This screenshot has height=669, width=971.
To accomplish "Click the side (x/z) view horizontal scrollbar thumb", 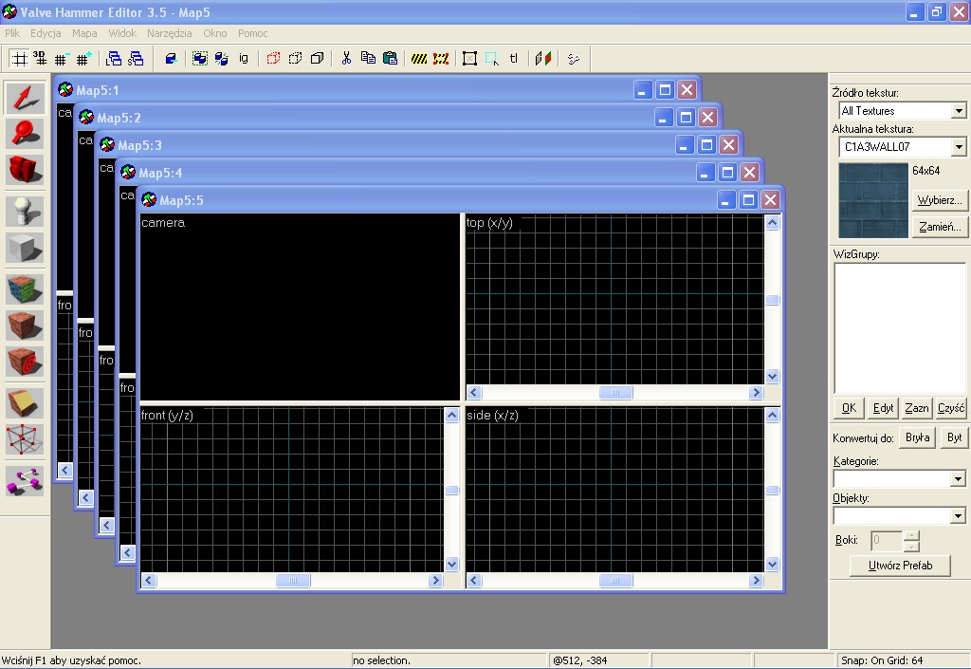I will pyautogui.click(x=615, y=581).
